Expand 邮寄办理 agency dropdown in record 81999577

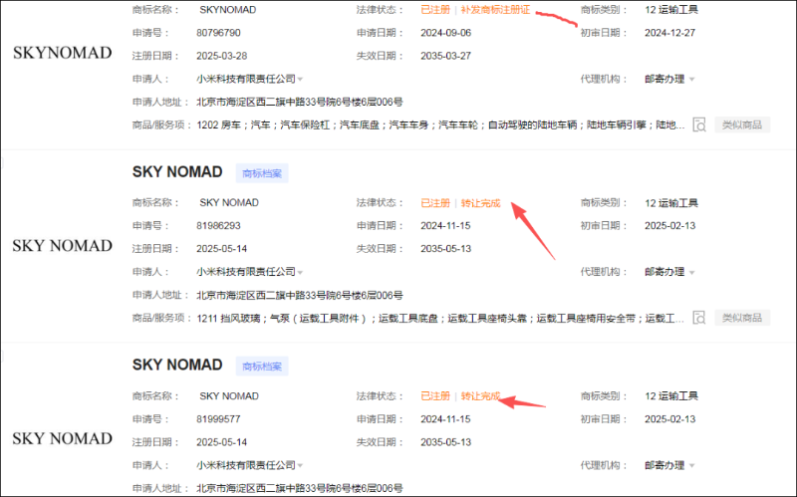(x=691, y=465)
